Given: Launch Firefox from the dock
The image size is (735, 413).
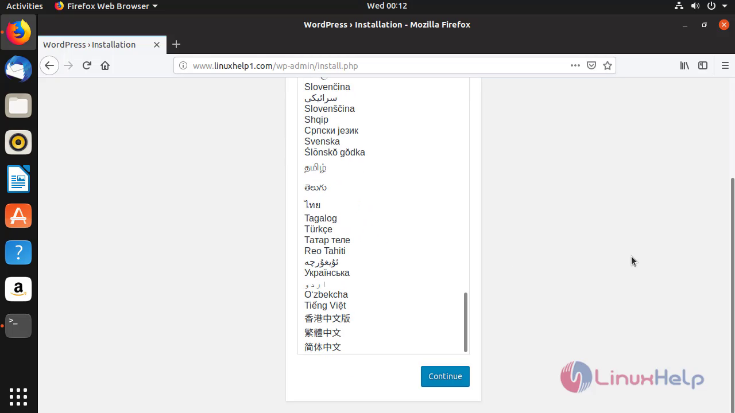Looking at the screenshot, I should [18, 33].
